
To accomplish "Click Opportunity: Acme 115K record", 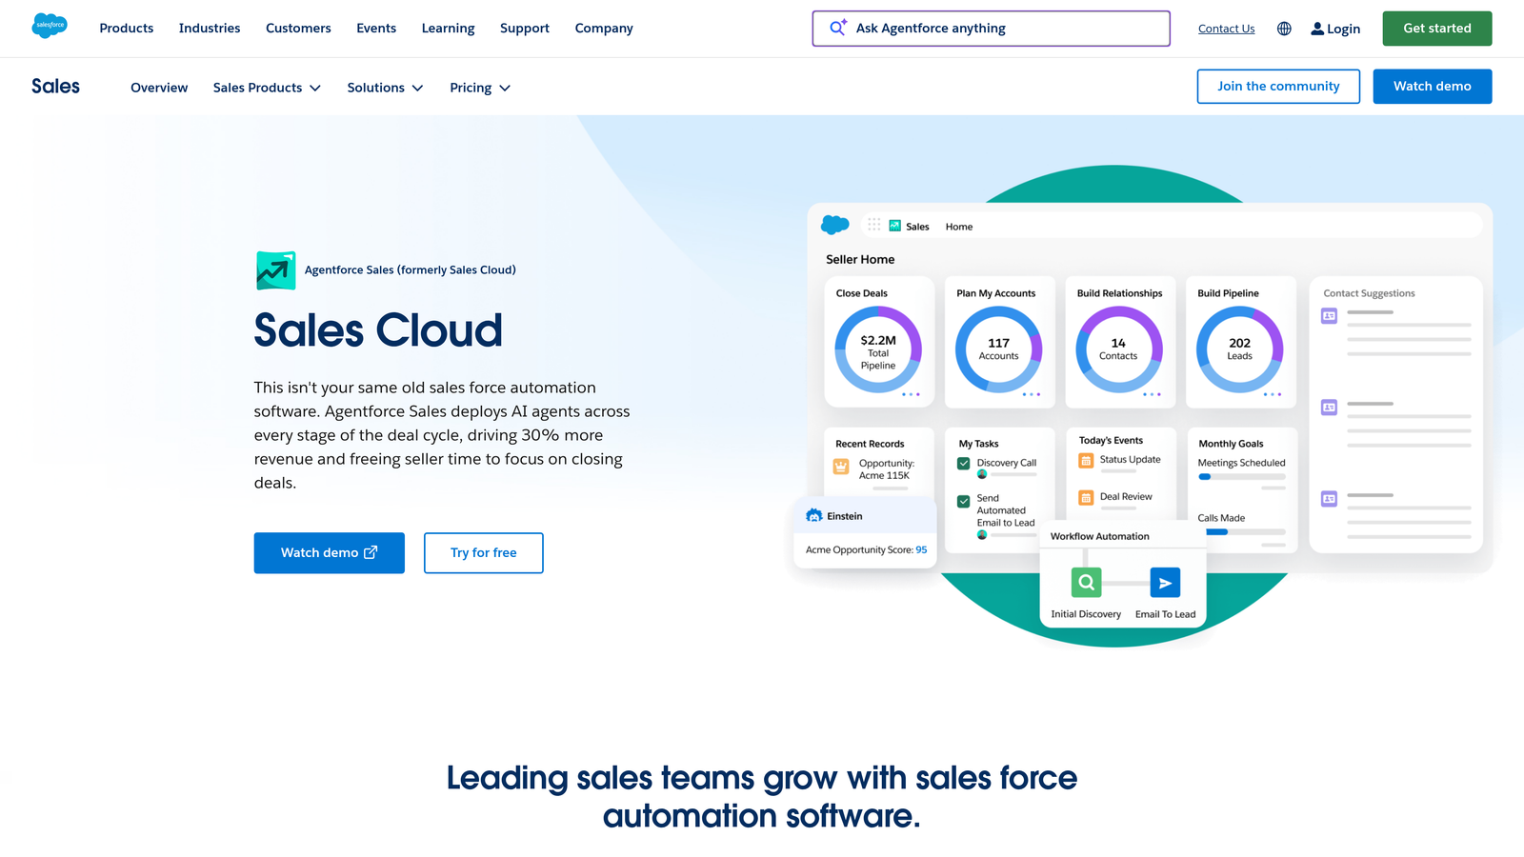I will point(887,469).
